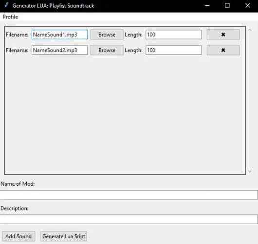Click the feather app icon in title bar

[x=6, y=5]
